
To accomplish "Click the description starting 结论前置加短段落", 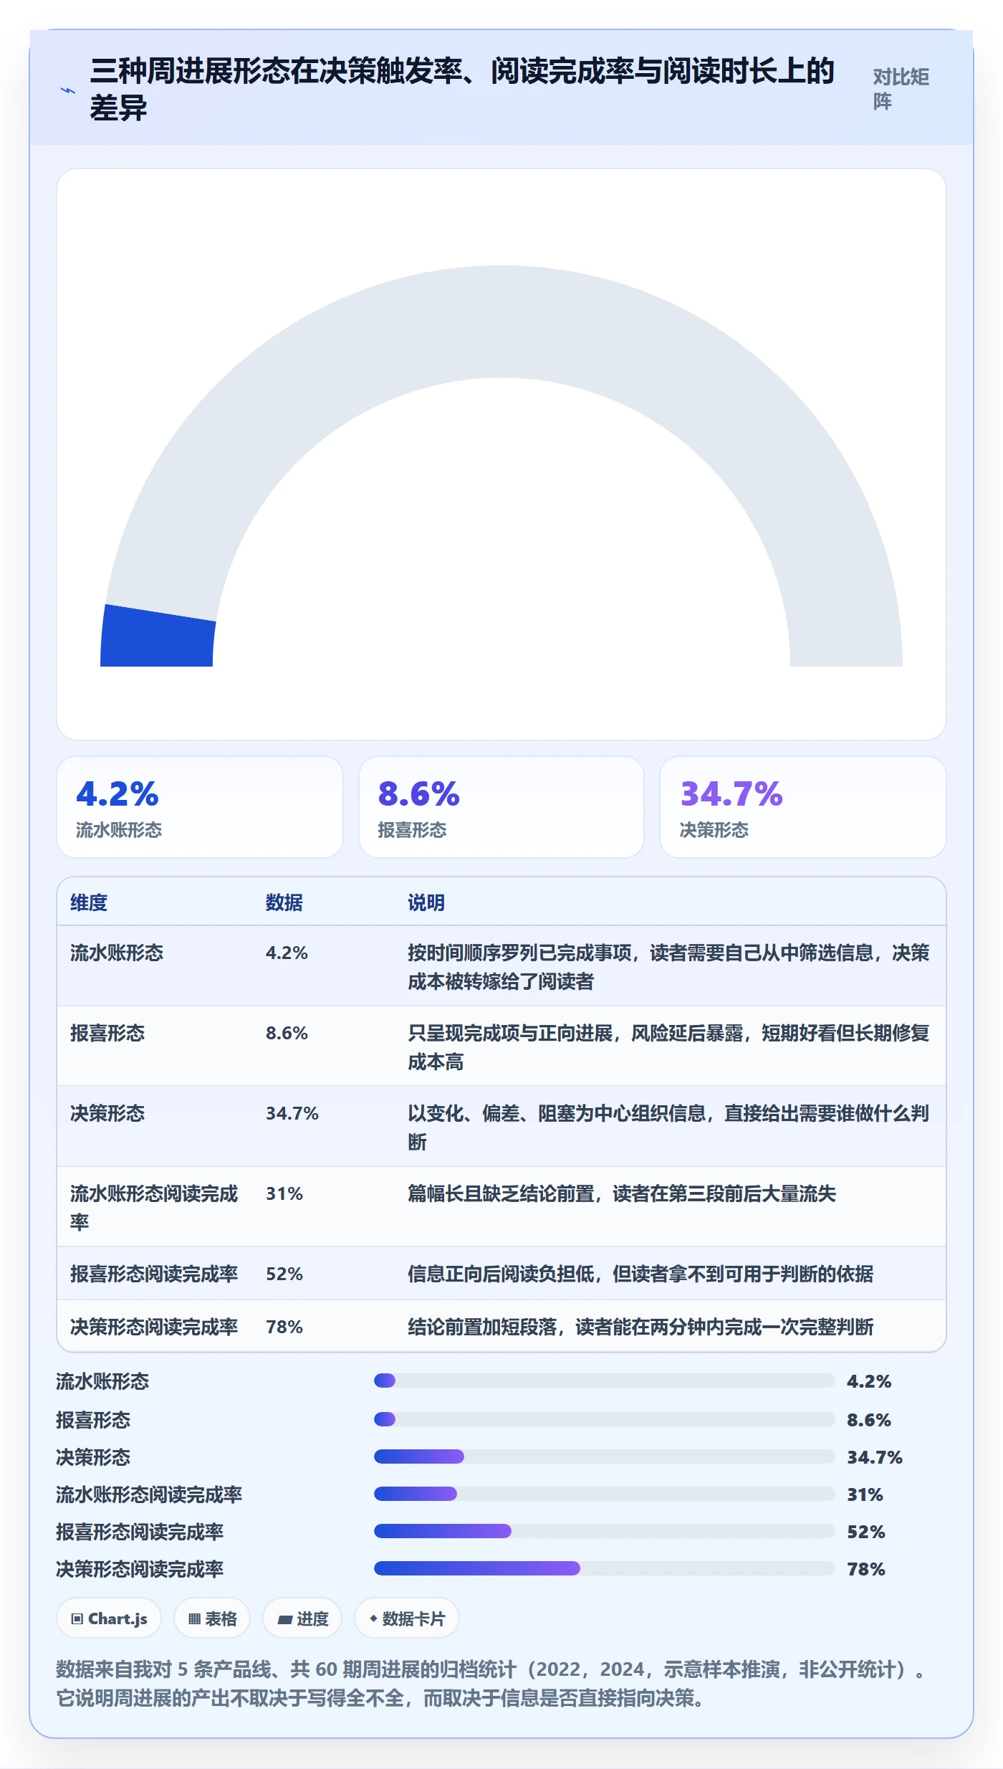I will pyautogui.click(x=640, y=1327).
